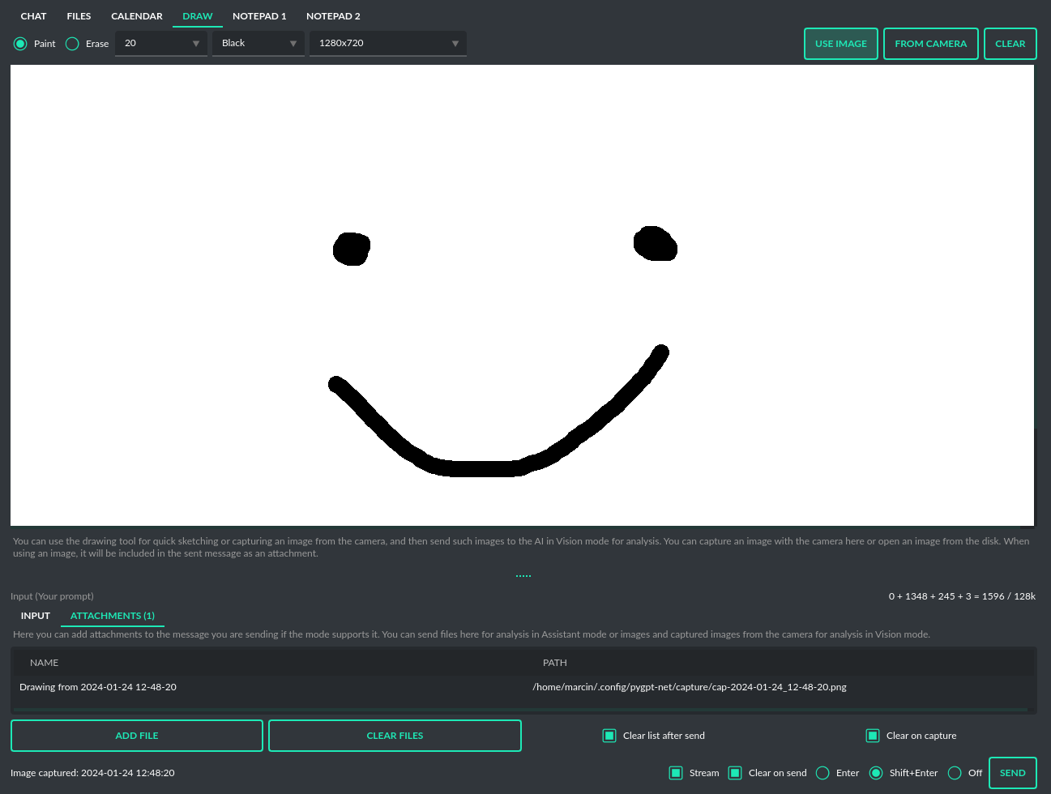Image resolution: width=1051 pixels, height=794 pixels.
Task: Select the Erase radio button
Action: [72, 44]
